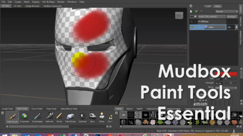Toggle visibility circle of Diffuse channel

[191, 22]
